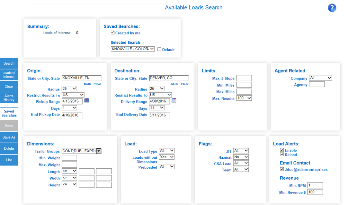Image resolution: width=347 pixels, height=205 pixels.
Task: Click inside the Min. RPM input field
Action: (x=315, y=185)
